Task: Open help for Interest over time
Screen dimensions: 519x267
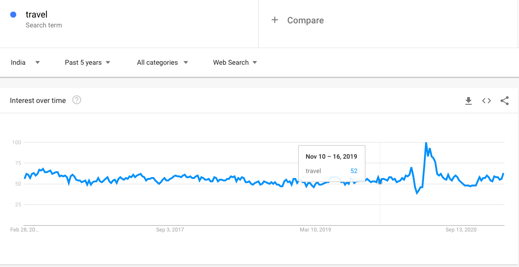Action: [x=77, y=100]
